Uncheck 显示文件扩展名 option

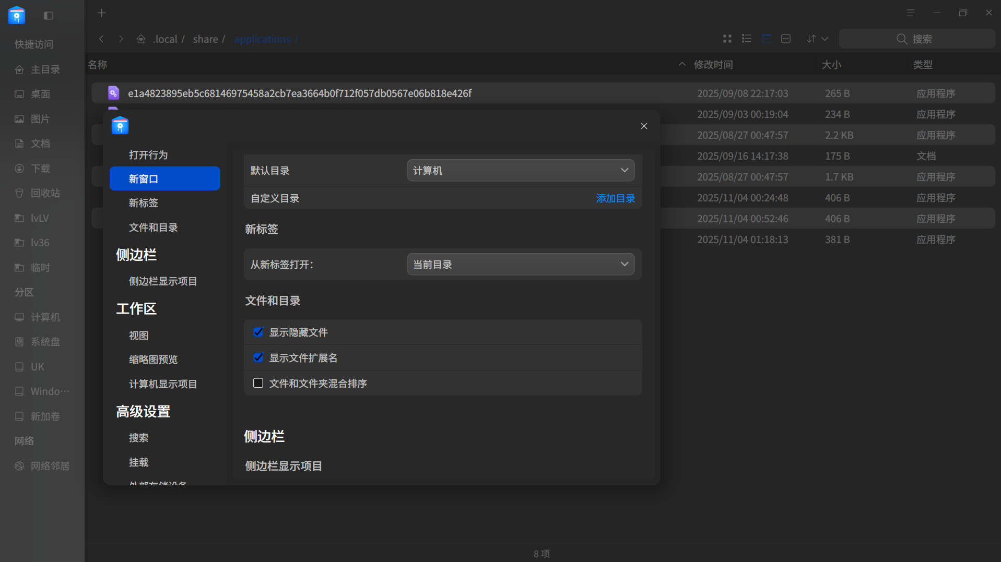(258, 357)
